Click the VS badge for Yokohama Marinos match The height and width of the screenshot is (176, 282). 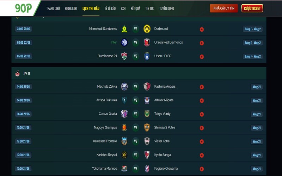tap(136, 169)
